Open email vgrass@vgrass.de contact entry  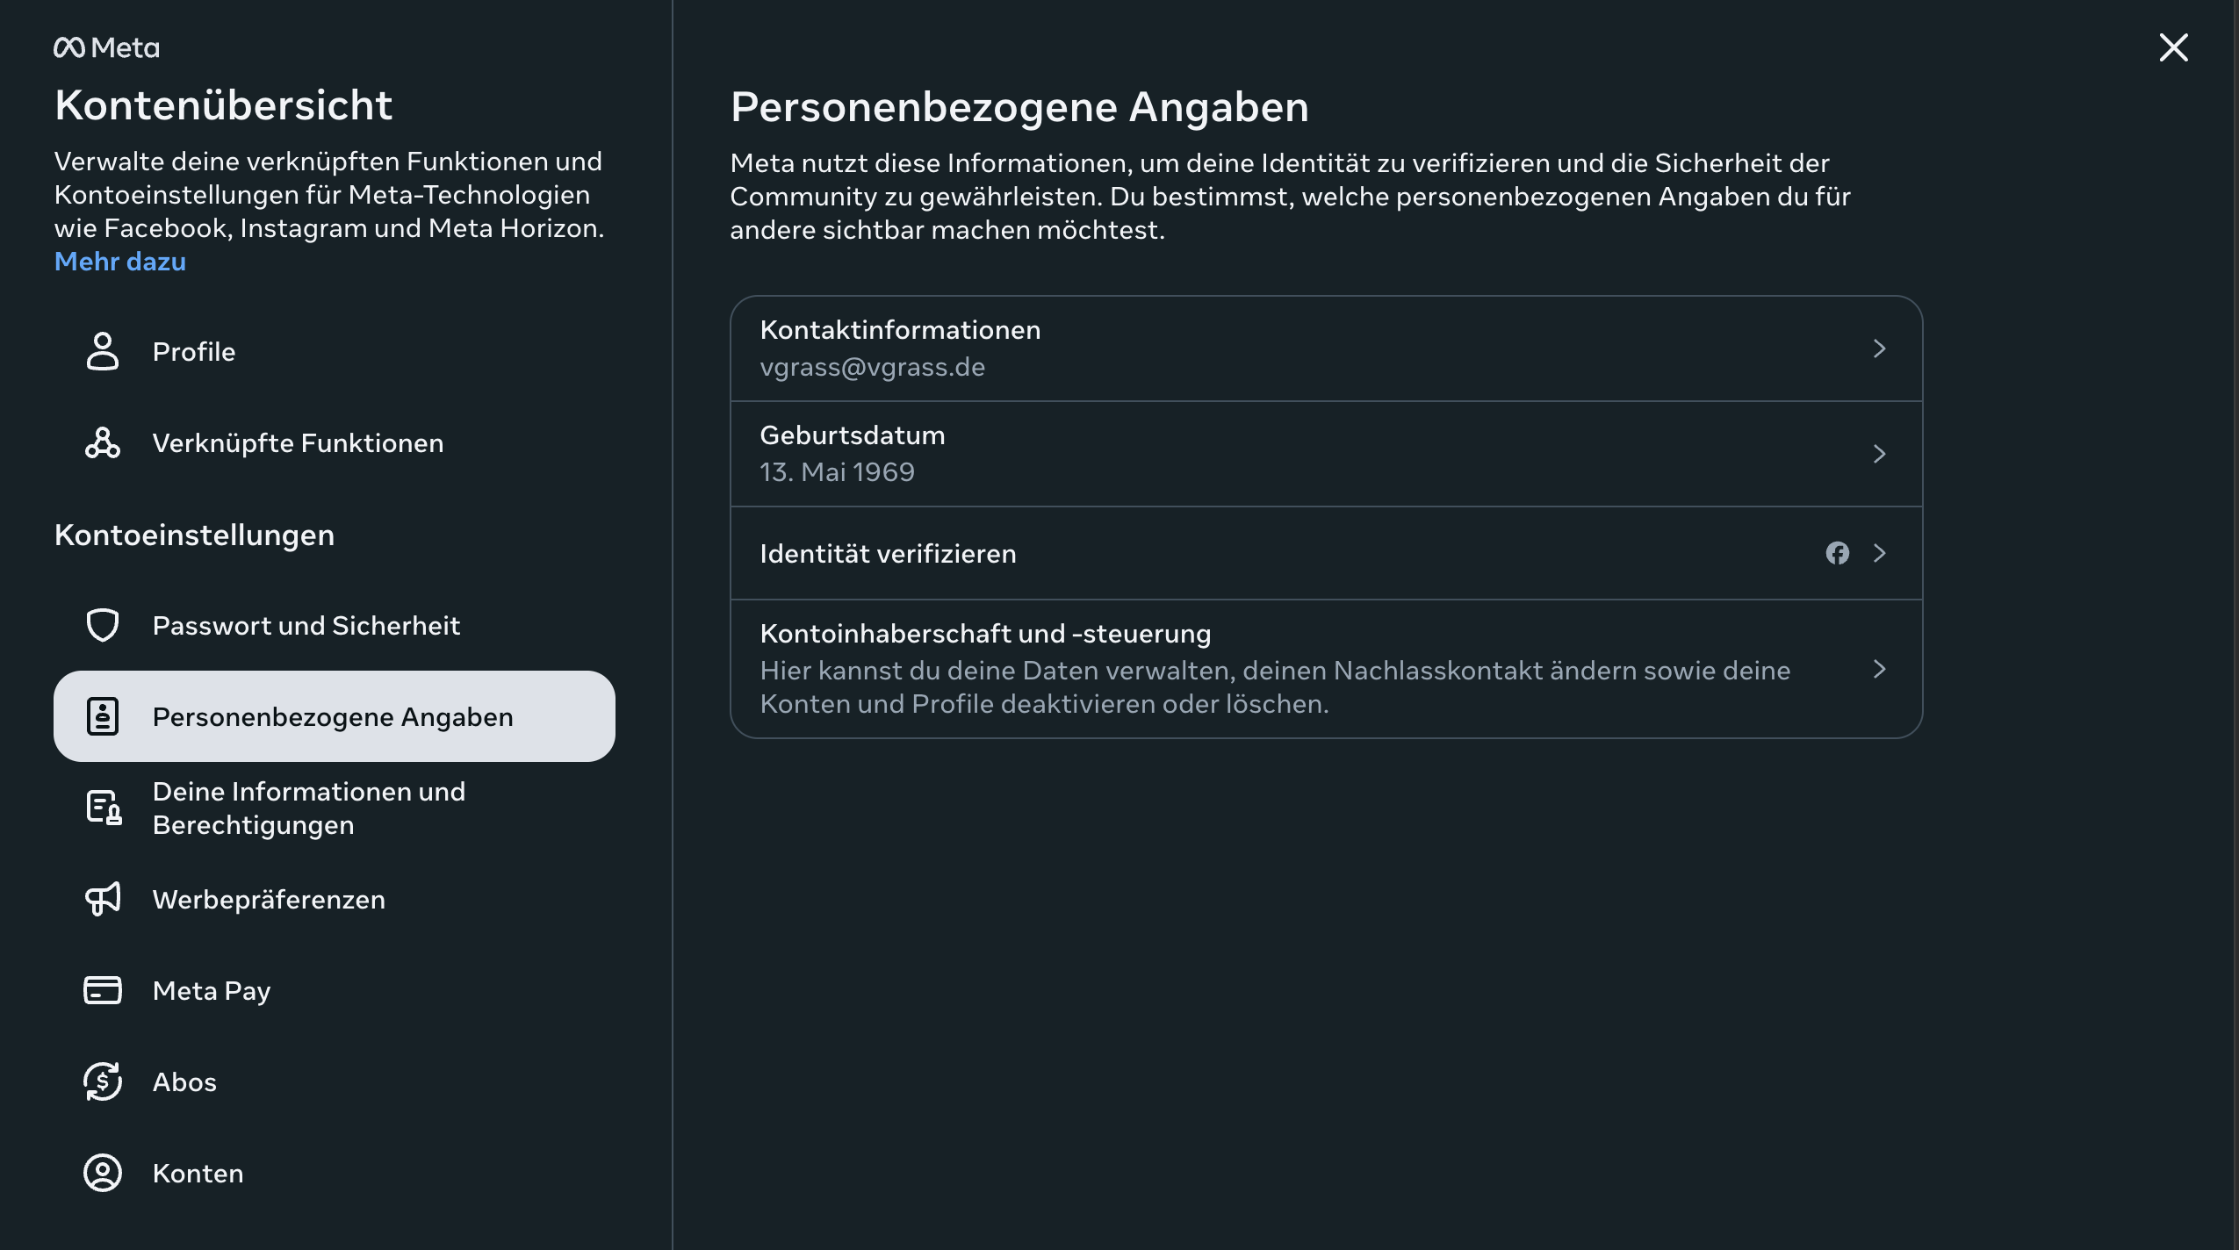[872, 367]
